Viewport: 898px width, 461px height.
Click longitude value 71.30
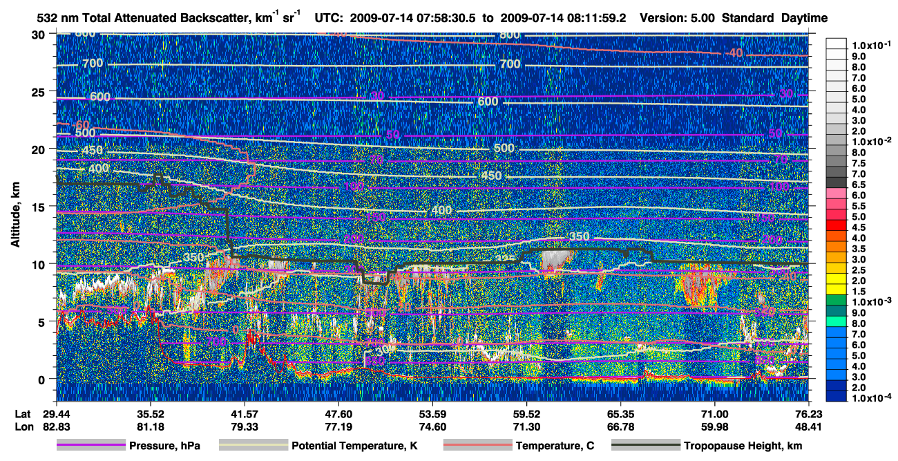point(526,426)
